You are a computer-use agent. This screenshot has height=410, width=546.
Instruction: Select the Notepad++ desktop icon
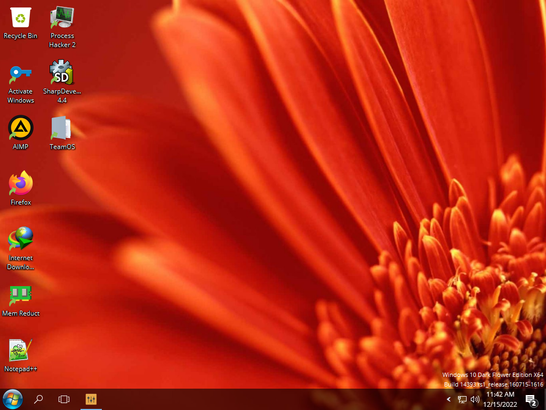click(x=20, y=351)
